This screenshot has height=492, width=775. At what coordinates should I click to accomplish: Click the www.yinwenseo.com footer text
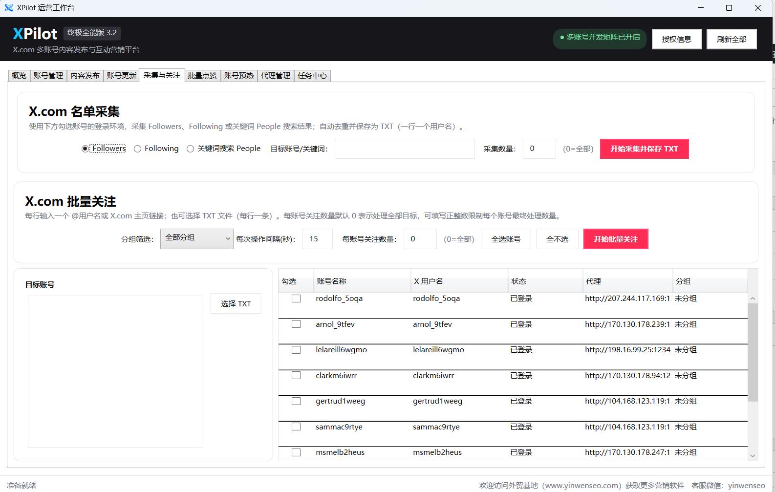tap(581, 485)
